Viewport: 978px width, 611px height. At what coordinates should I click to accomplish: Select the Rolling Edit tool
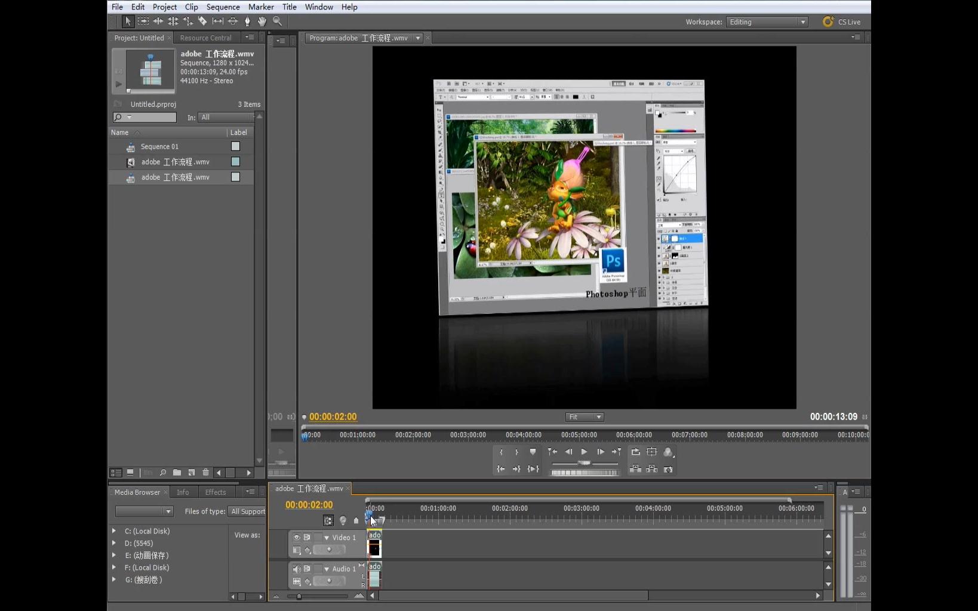pos(173,21)
